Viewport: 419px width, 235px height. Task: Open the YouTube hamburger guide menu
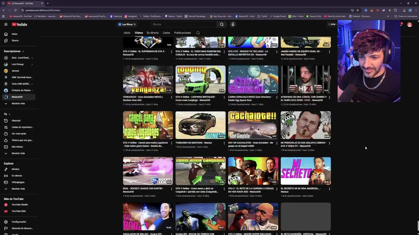point(6,24)
